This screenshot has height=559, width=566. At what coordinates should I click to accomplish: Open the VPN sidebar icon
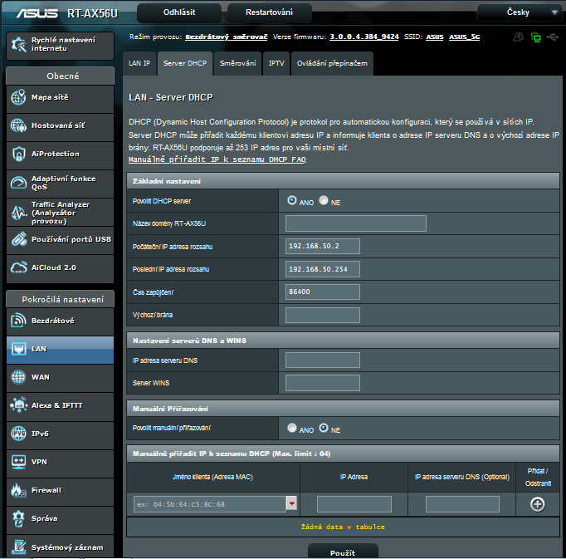18,462
